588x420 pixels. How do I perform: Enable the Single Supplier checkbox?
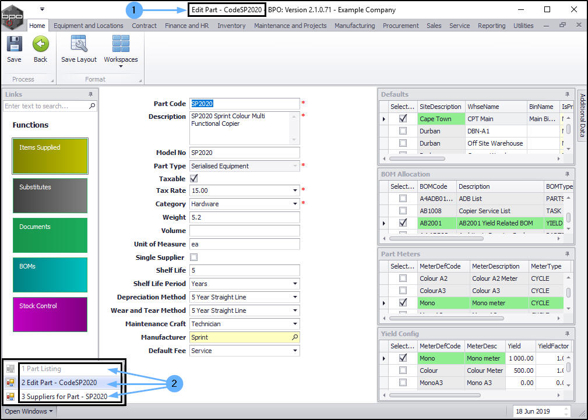[x=194, y=257]
